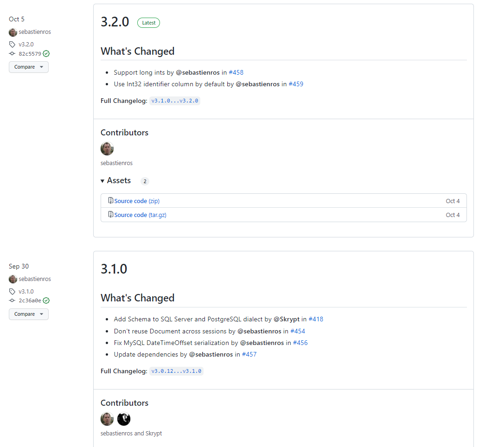Image resolution: width=479 pixels, height=447 pixels.
Task: Open sebastienros contributor avatar in 3.2.0 release
Action: point(107,149)
